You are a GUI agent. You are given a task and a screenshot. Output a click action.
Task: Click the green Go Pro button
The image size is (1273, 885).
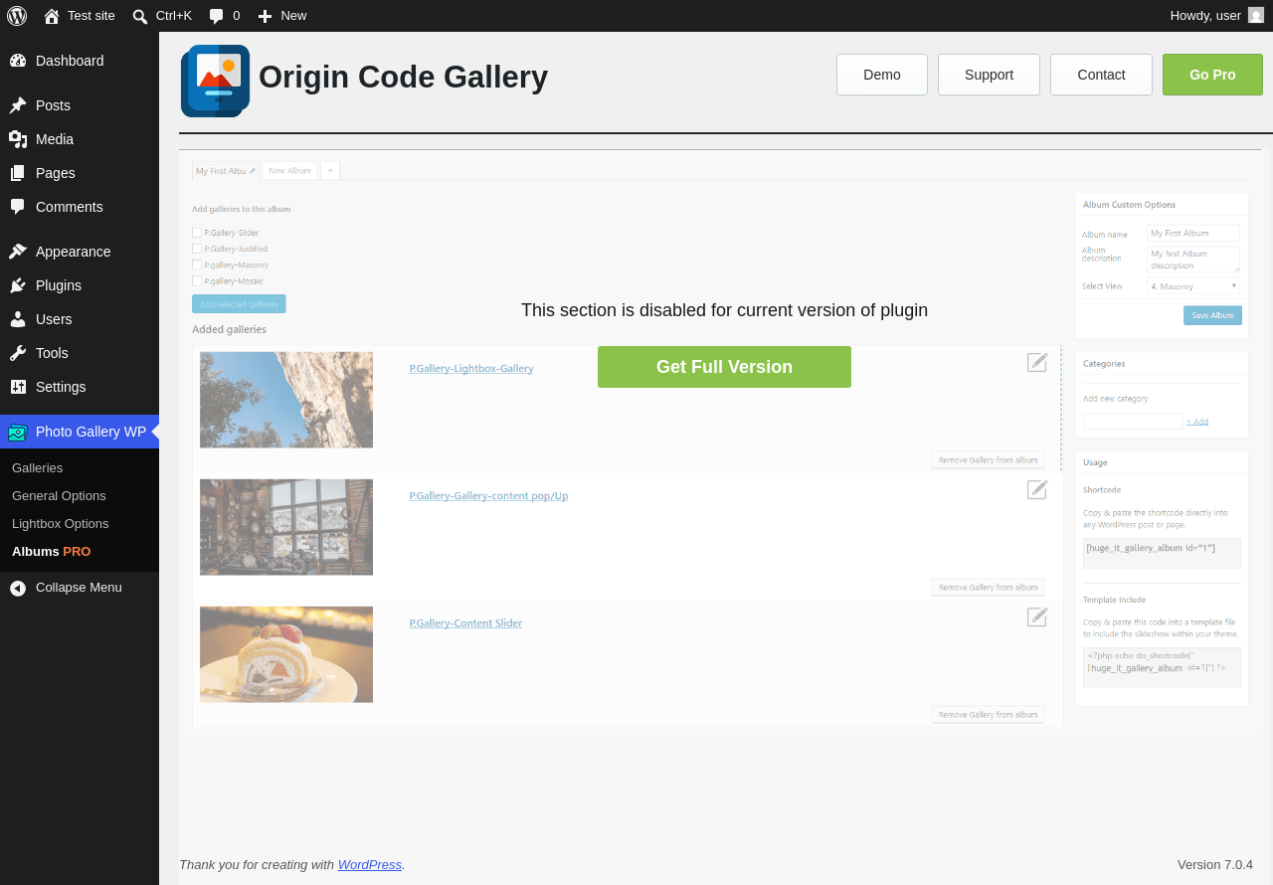[x=1212, y=75]
